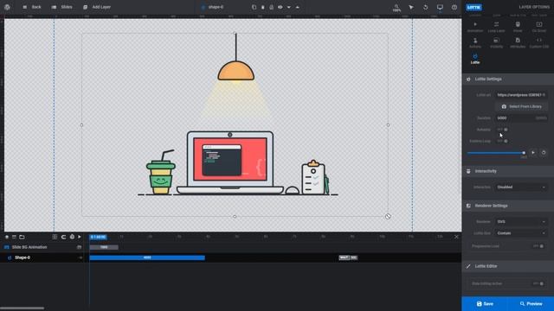Play the Lottie animation preview

tap(533, 153)
